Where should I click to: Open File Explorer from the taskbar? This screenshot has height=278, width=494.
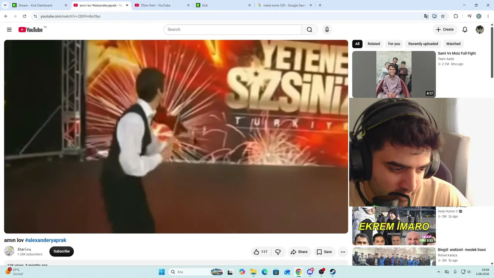(x=253, y=272)
